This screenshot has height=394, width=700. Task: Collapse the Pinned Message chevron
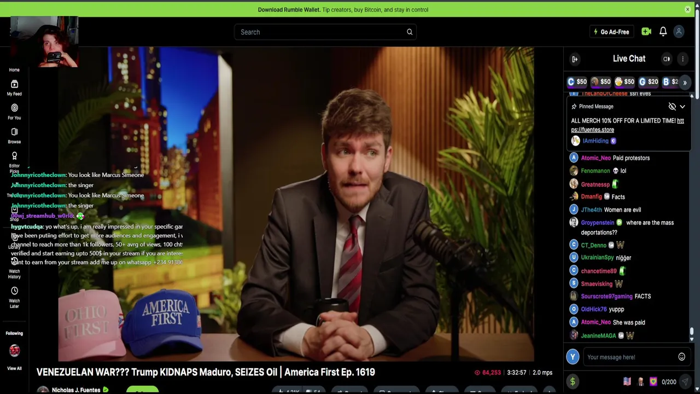click(682, 106)
